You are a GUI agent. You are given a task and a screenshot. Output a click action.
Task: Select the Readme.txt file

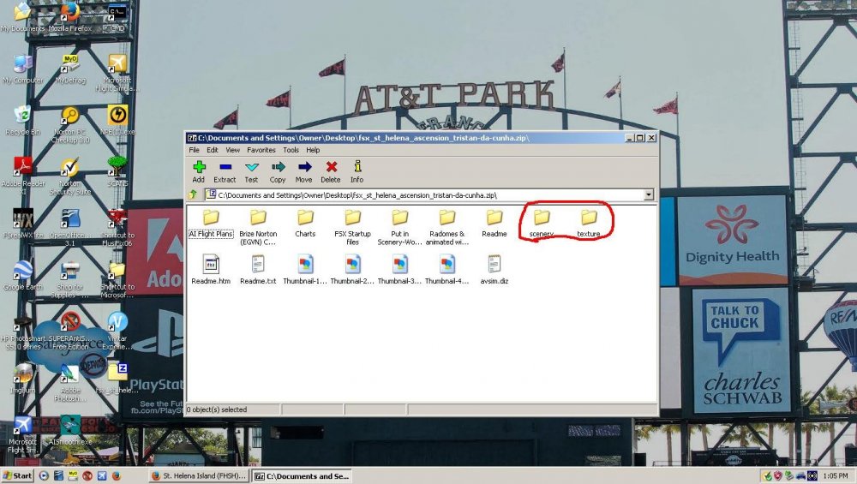(x=258, y=270)
